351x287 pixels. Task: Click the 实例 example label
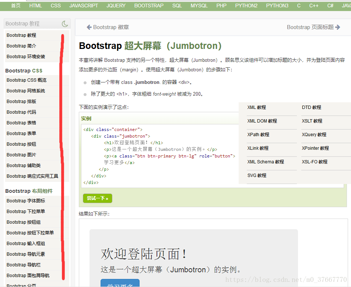86,118
